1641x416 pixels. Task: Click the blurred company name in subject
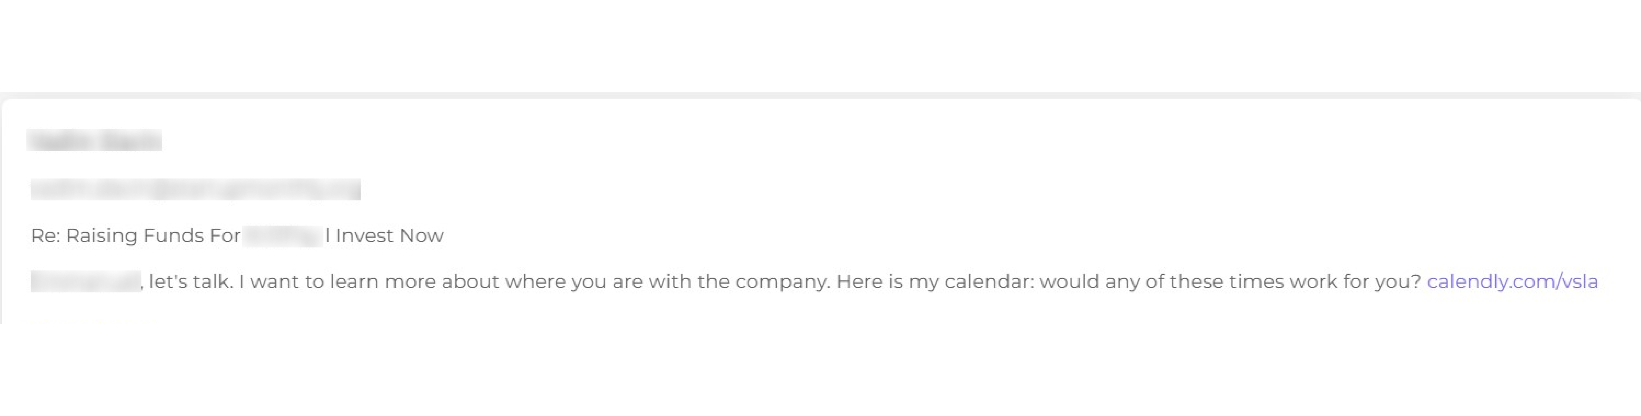[x=282, y=236]
